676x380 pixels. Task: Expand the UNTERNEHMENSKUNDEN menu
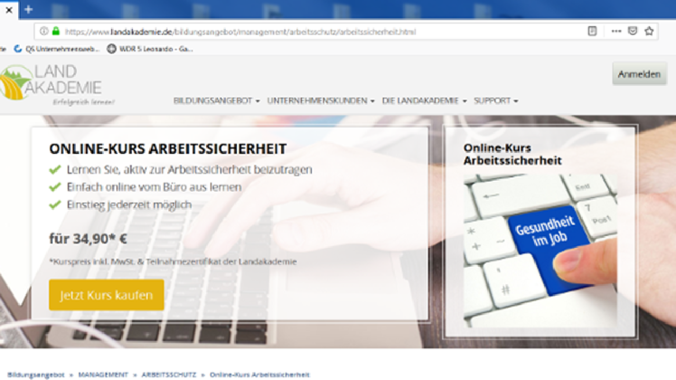(x=321, y=101)
